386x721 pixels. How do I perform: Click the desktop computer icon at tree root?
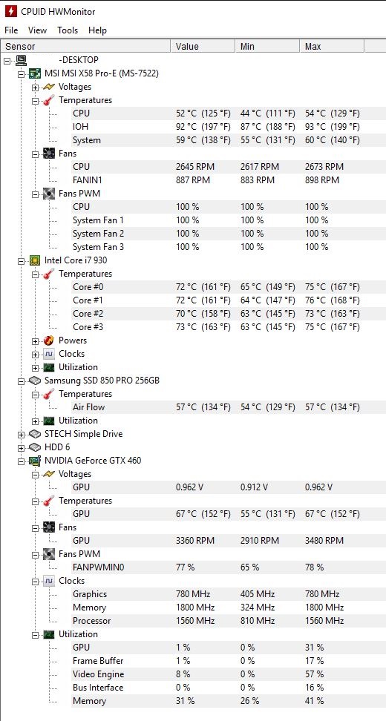22,60
